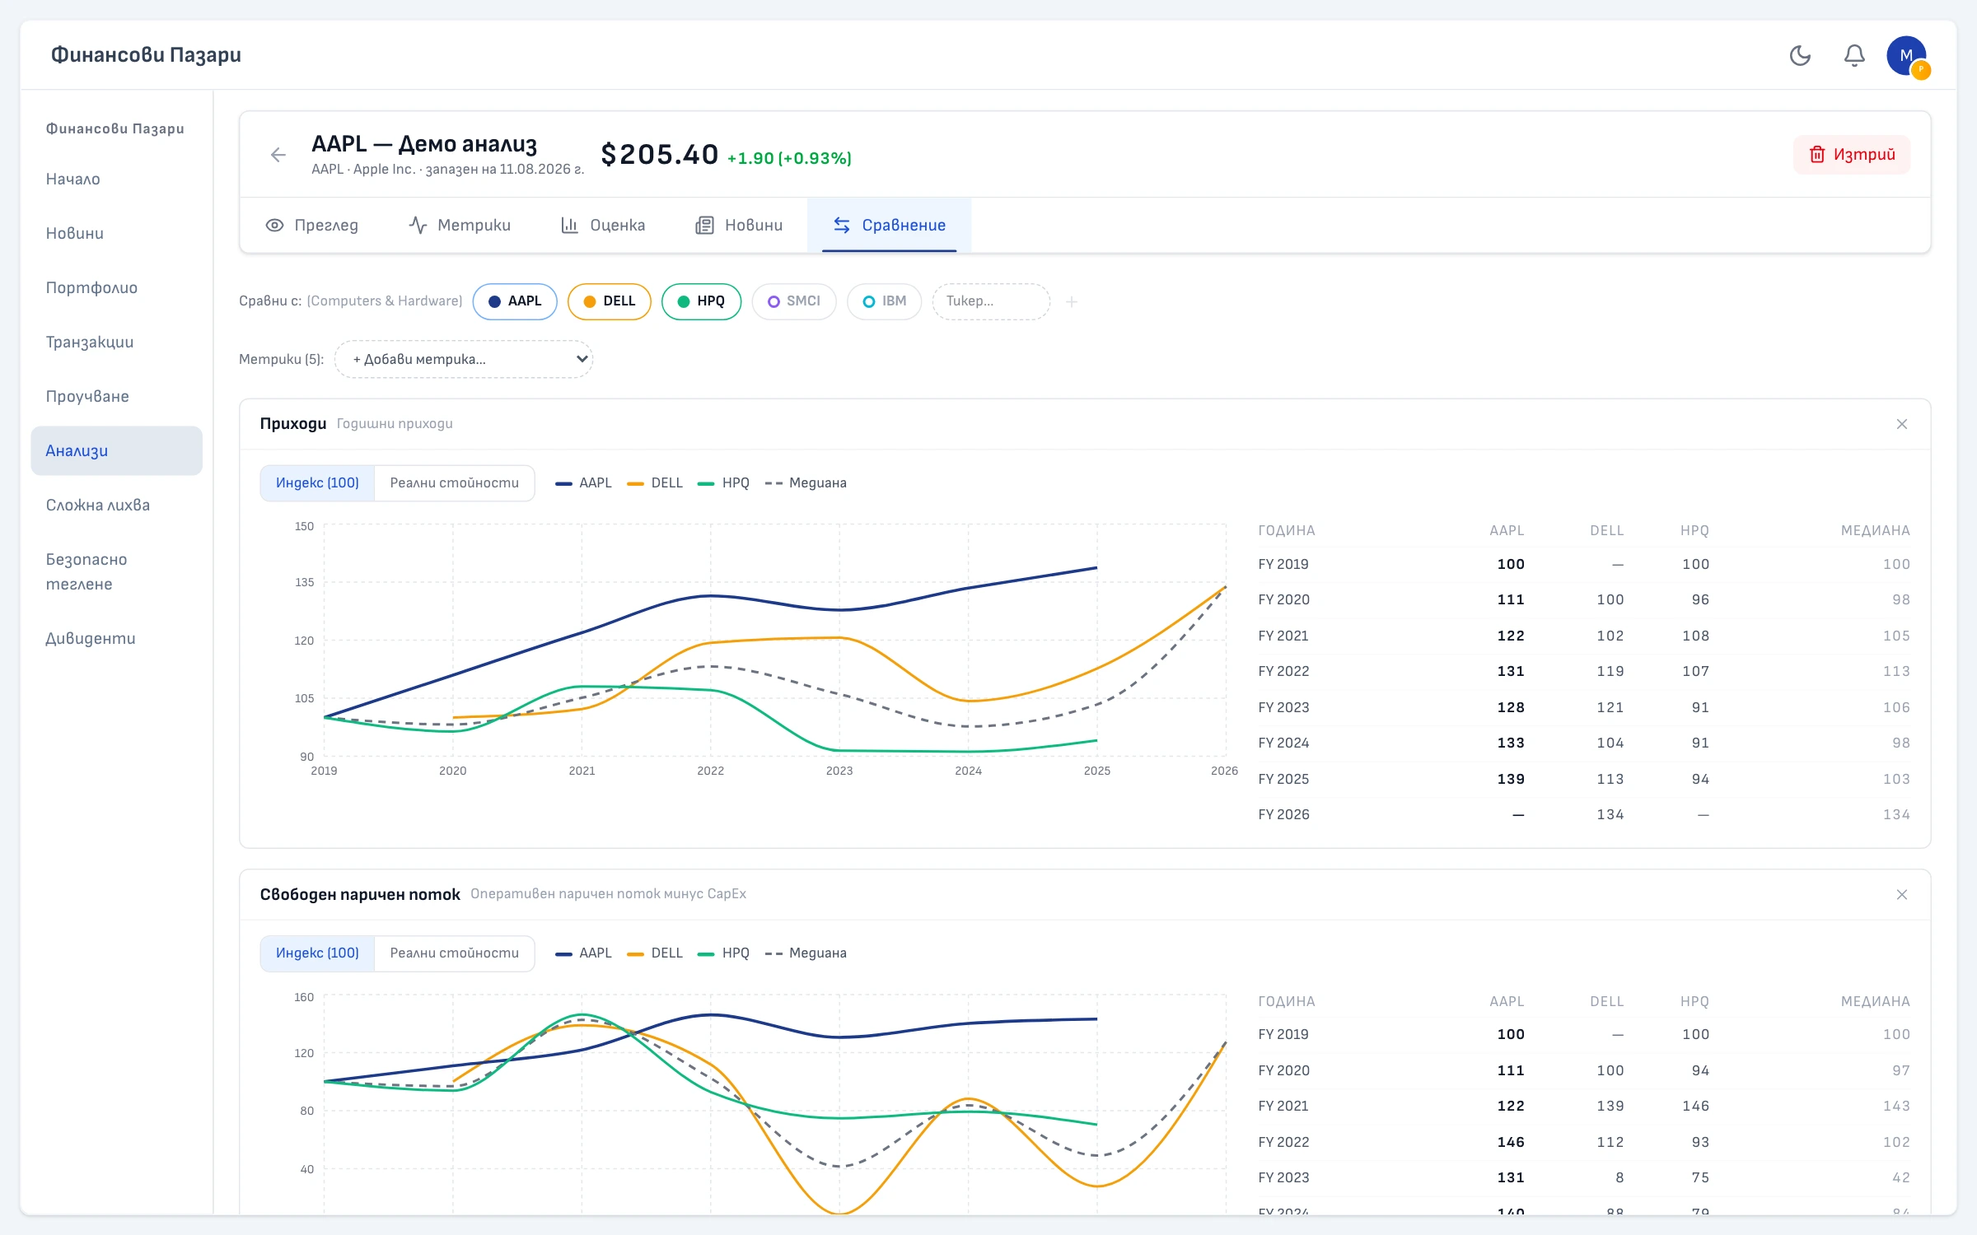Click Финансови Пазари header logo
Screen dimensions: 1977x1235
(x=146, y=55)
